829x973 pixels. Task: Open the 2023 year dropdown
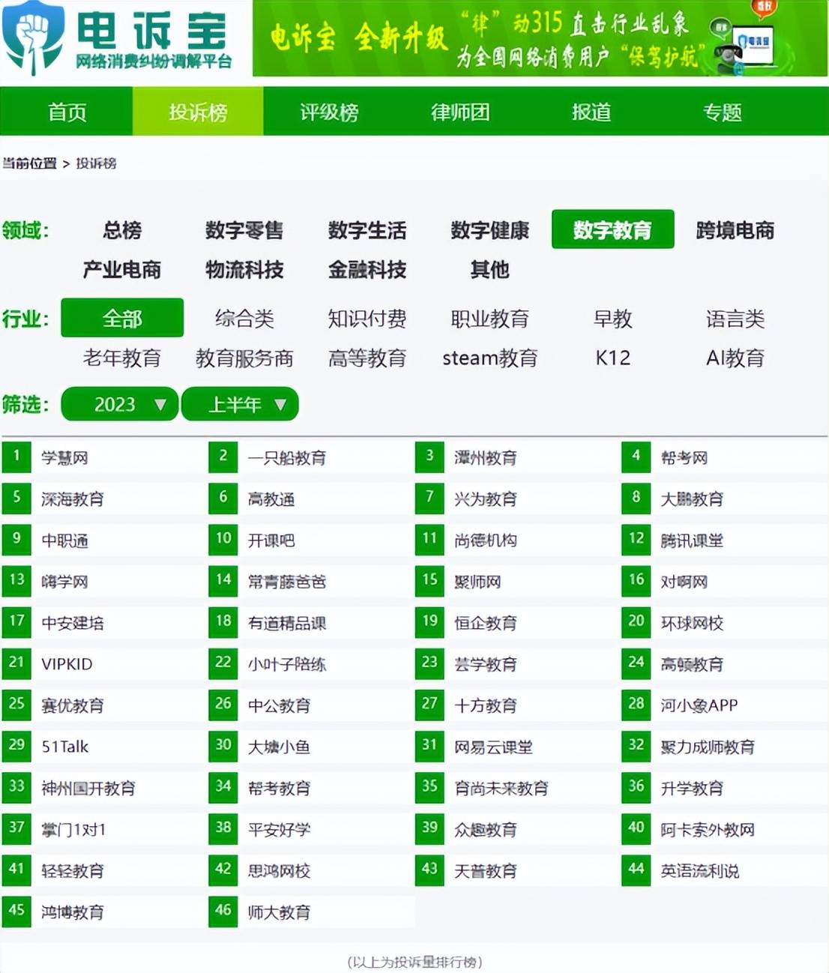[120, 405]
